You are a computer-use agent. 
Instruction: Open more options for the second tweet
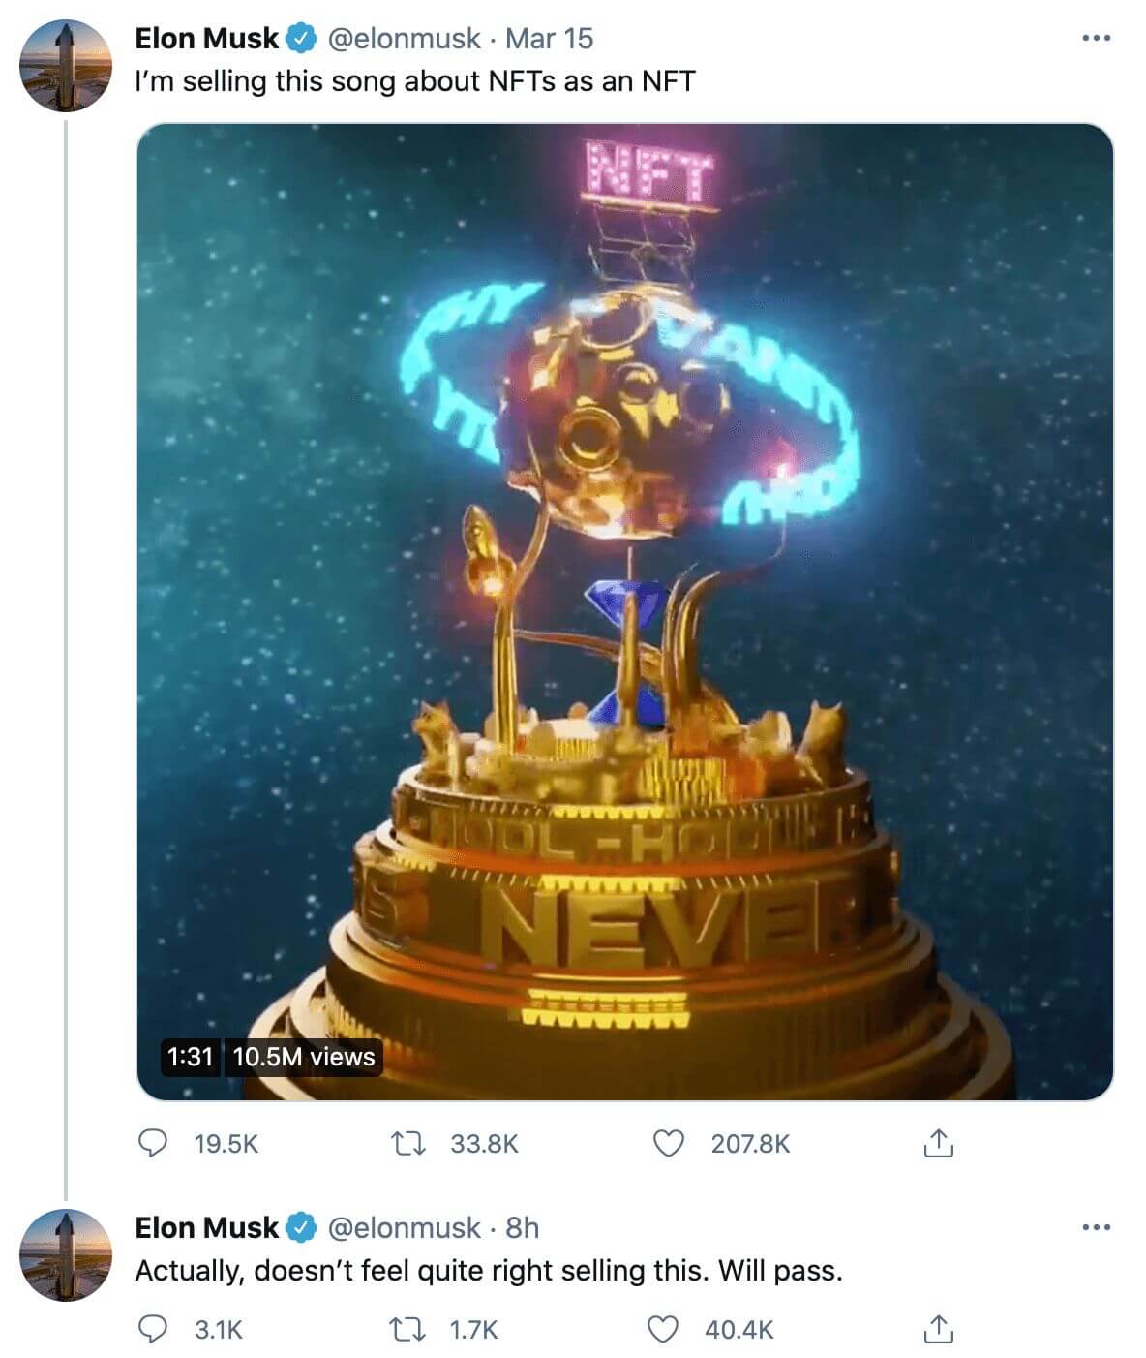pos(1096,1228)
